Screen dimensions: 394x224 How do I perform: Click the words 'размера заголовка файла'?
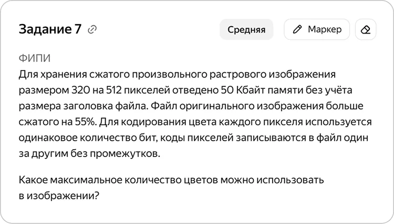coord(84,106)
